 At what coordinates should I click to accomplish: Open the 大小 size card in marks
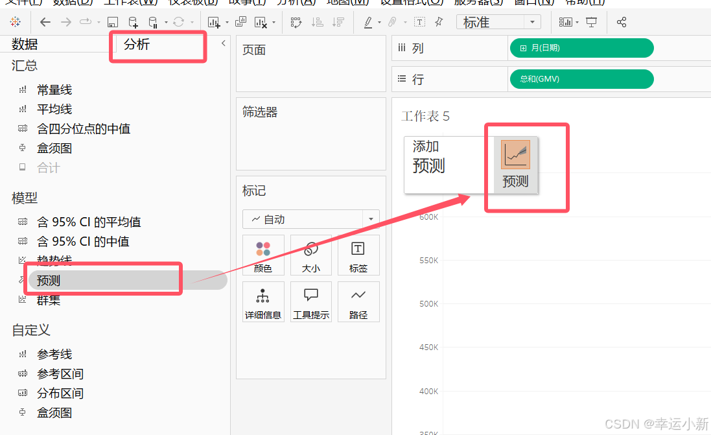click(311, 255)
